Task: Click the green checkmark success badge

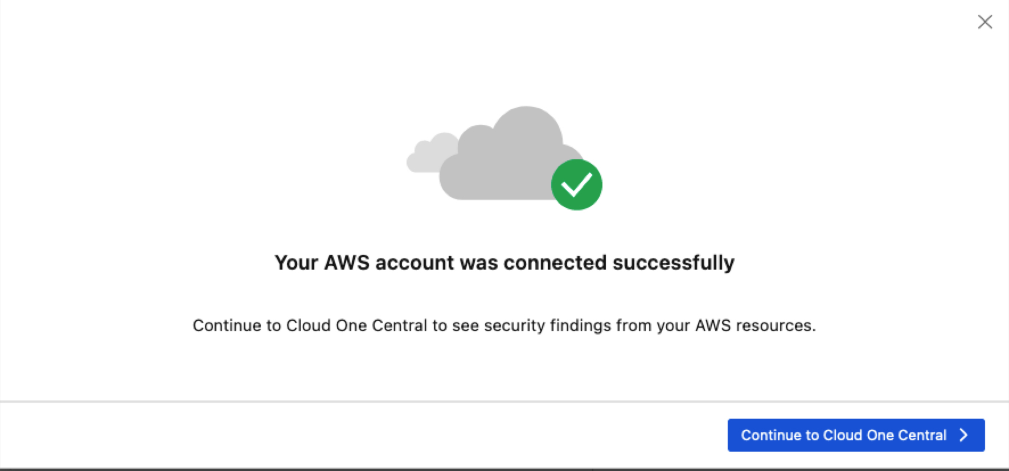Action: click(576, 185)
